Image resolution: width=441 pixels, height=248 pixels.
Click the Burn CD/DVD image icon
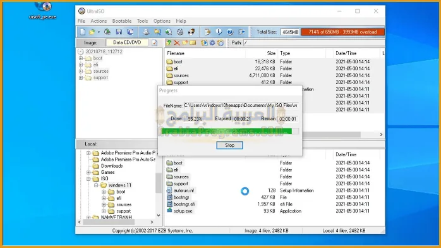click(x=191, y=32)
